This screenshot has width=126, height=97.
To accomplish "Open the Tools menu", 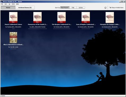I will [x=13, y=4].
